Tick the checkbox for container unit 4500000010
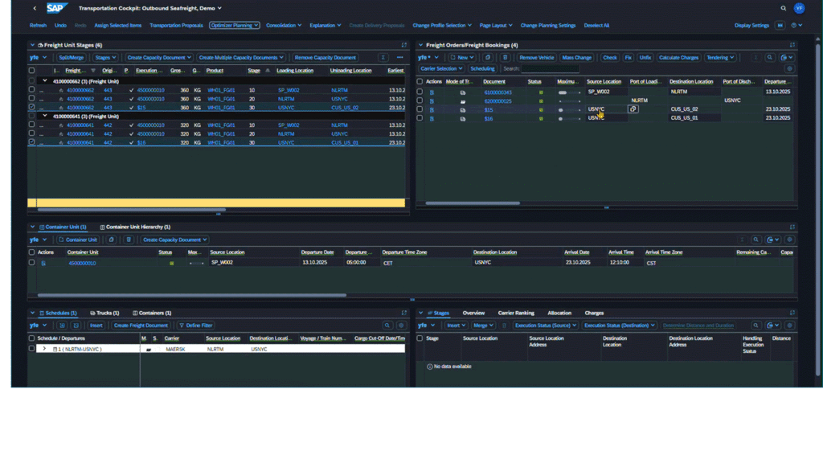 coord(31,263)
